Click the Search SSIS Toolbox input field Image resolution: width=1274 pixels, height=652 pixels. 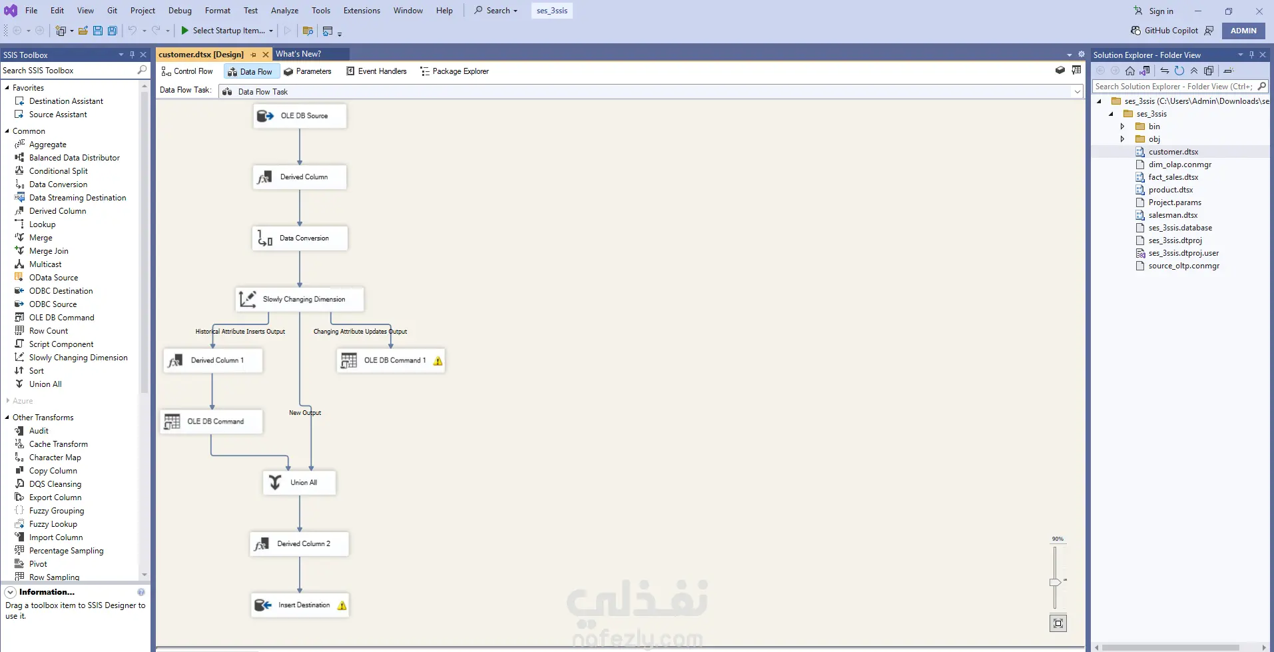tap(69, 70)
